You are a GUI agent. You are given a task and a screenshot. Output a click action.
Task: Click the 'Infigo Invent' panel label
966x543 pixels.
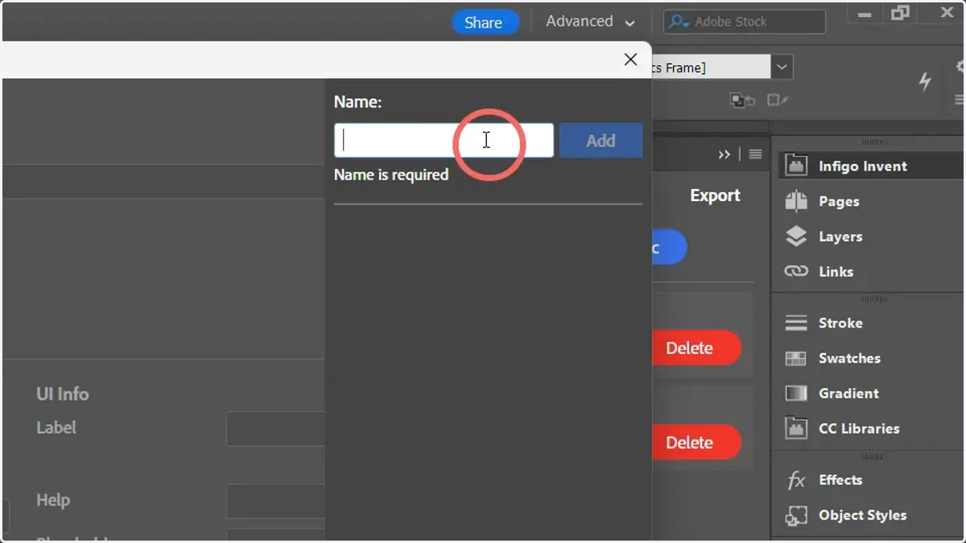click(863, 166)
